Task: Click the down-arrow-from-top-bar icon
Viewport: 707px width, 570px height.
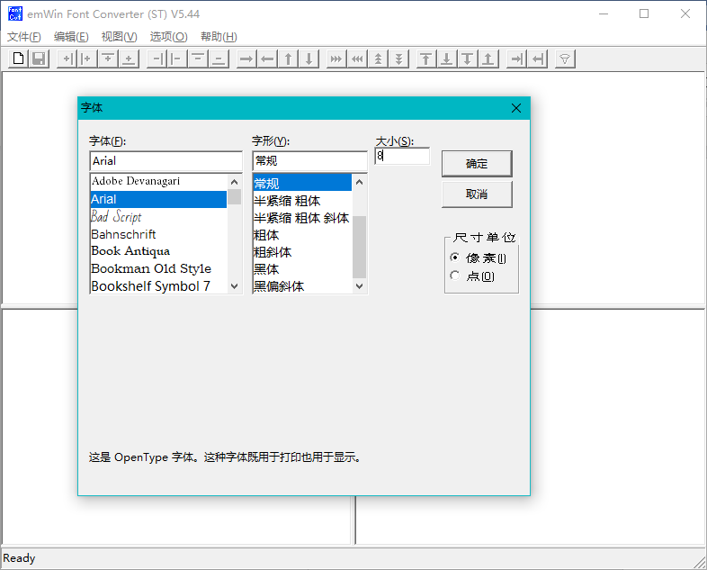Action: click(x=468, y=59)
